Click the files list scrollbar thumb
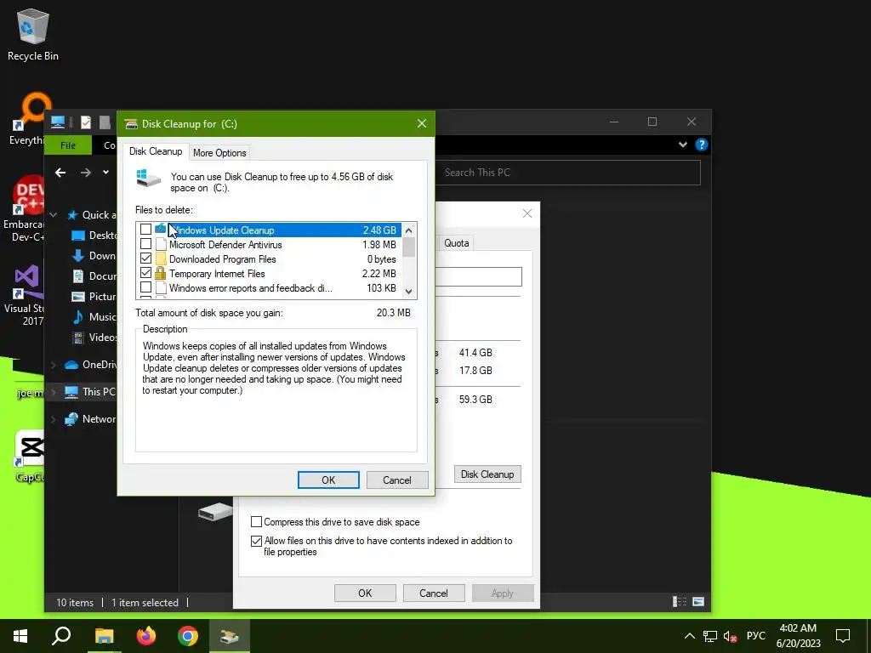 coord(409,247)
